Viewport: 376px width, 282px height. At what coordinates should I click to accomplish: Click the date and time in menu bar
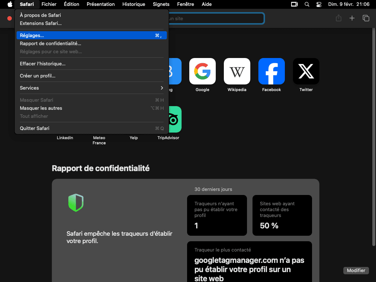pos(349,4)
